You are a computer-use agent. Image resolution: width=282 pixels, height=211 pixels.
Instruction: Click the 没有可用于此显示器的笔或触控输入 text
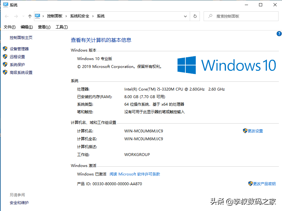coord(155,112)
